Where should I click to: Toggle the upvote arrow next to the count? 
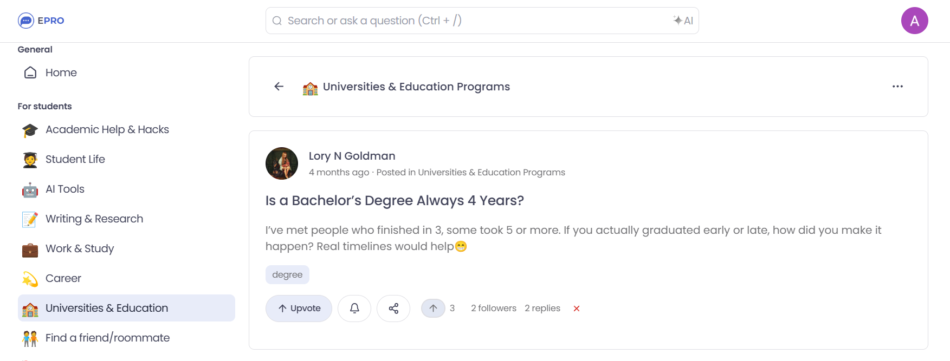click(x=433, y=307)
